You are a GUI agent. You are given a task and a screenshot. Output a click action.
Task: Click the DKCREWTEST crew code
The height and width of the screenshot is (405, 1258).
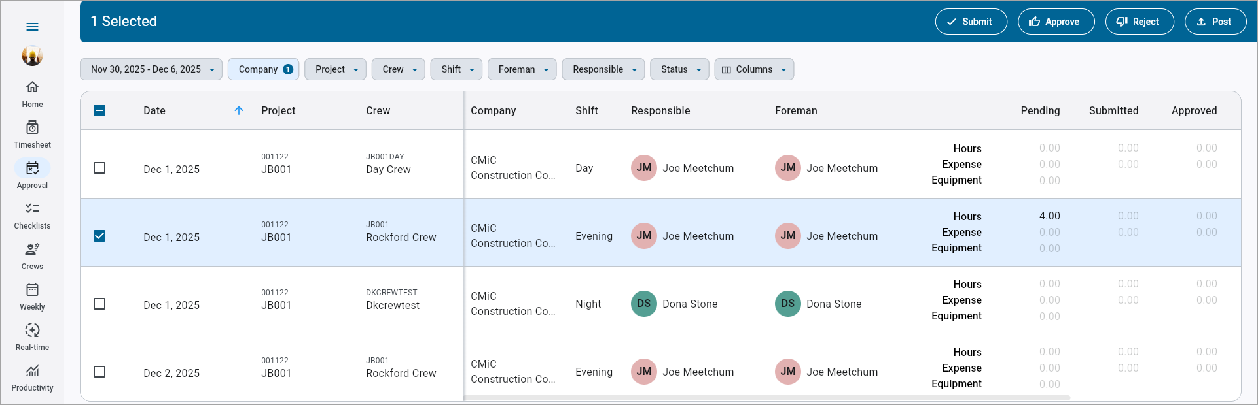point(391,293)
